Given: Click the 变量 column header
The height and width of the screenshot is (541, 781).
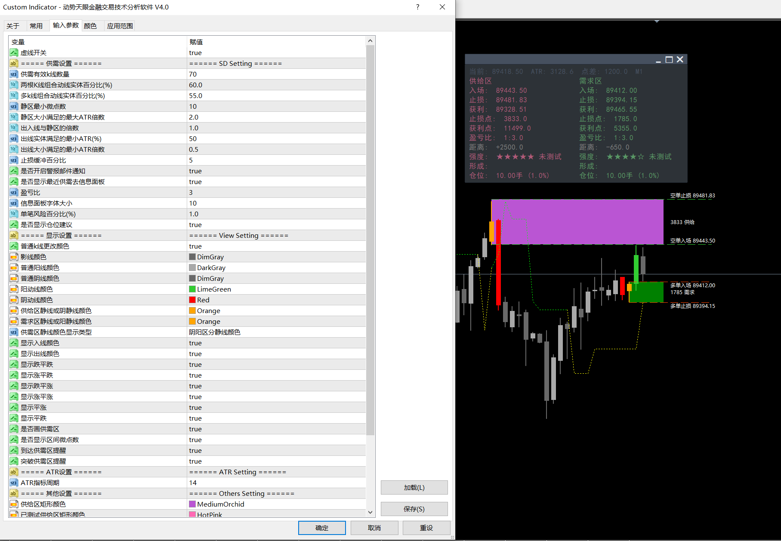Looking at the screenshot, I should coord(18,42).
